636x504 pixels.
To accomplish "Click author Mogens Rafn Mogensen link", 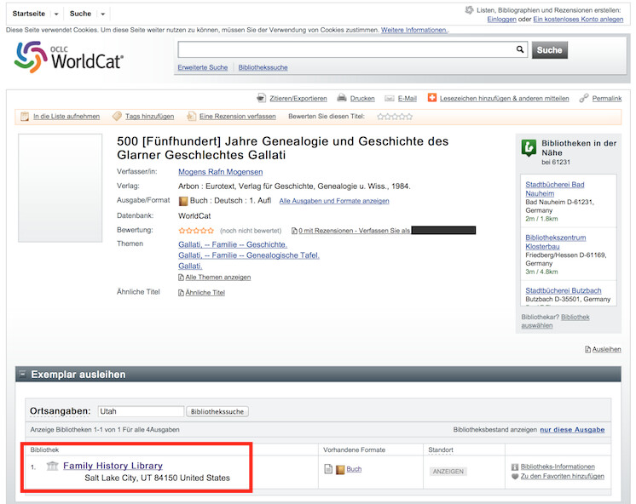I will pyautogui.click(x=221, y=172).
